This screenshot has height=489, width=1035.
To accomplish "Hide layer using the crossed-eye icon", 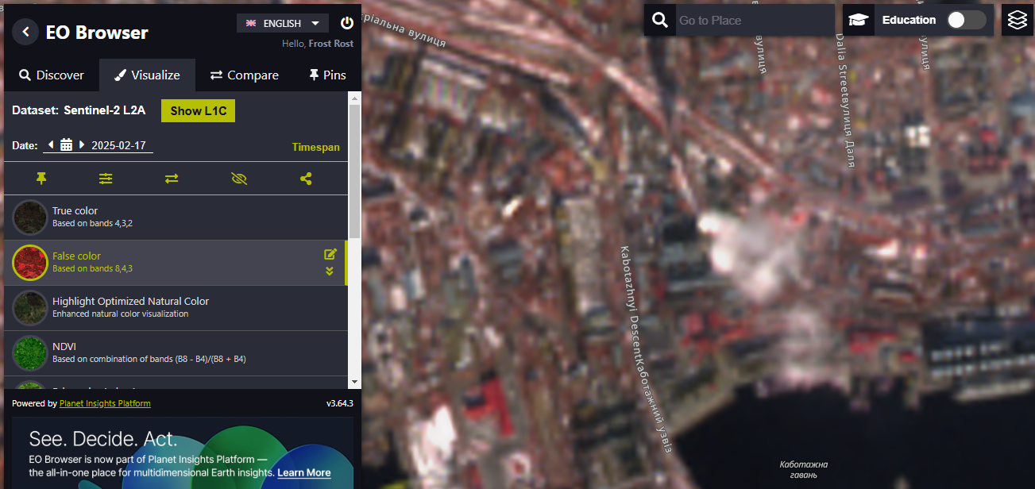I will 239,179.
